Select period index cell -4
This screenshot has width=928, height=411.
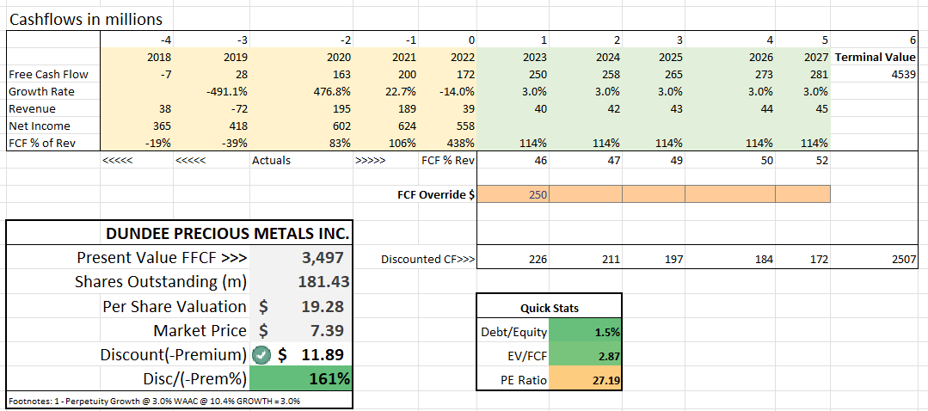click(138, 40)
